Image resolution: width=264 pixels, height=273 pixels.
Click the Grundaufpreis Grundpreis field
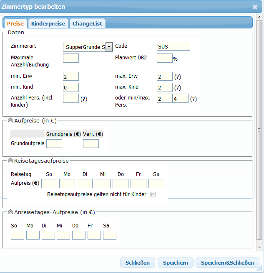coord(54,144)
